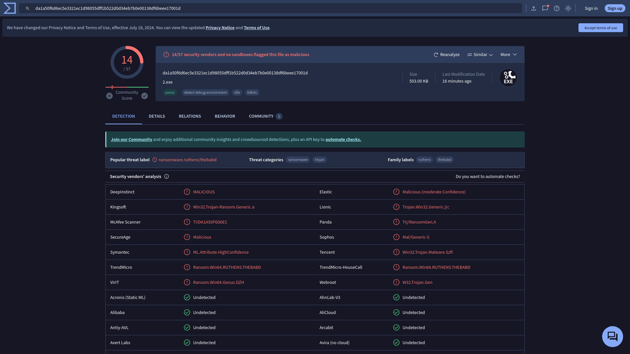Click the 14/57 detection score gauge
The image size is (630, 354).
[127, 62]
